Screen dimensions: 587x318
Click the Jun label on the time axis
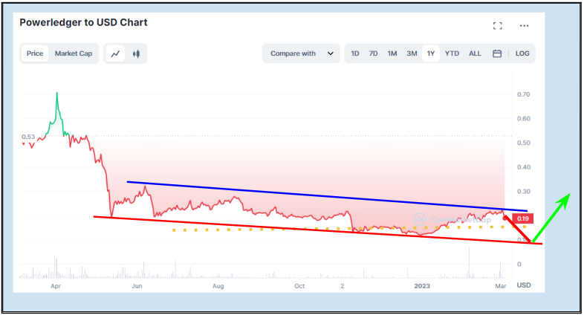click(137, 286)
